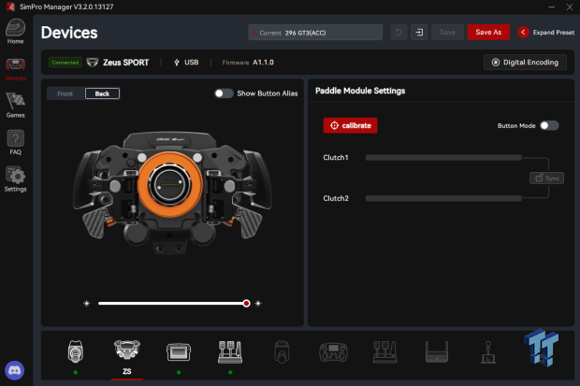Click the Zeus SPORT wheel icon
The width and height of the screenshot is (580, 386).
(92, 62)
